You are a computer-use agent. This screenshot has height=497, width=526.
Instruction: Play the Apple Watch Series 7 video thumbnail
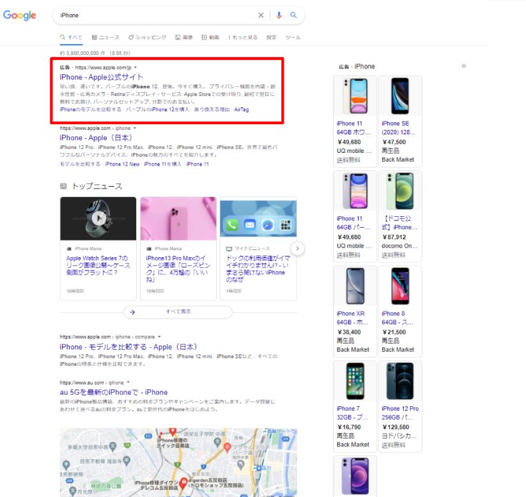click(x=98, y=218)
